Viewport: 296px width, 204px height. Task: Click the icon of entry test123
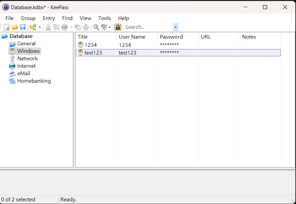coord(80,53)
